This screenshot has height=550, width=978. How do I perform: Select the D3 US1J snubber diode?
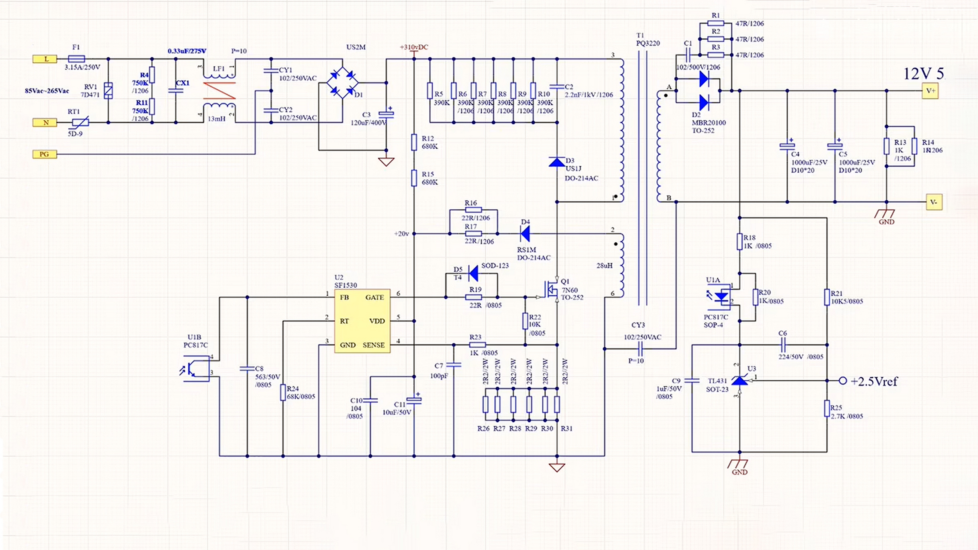coord(557,162)
